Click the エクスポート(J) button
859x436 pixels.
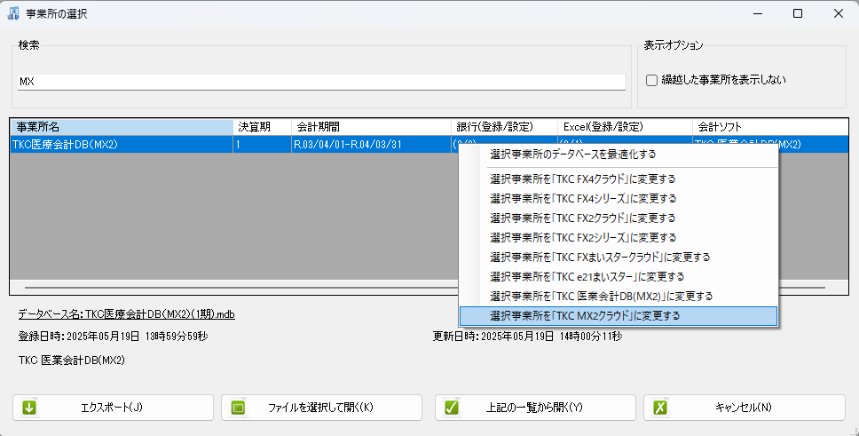coord(113,408)
